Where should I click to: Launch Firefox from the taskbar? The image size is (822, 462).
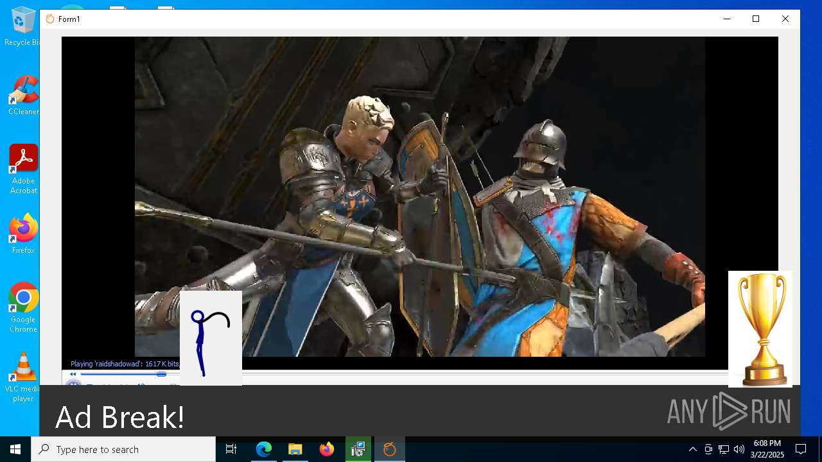(x=327, y=449)
